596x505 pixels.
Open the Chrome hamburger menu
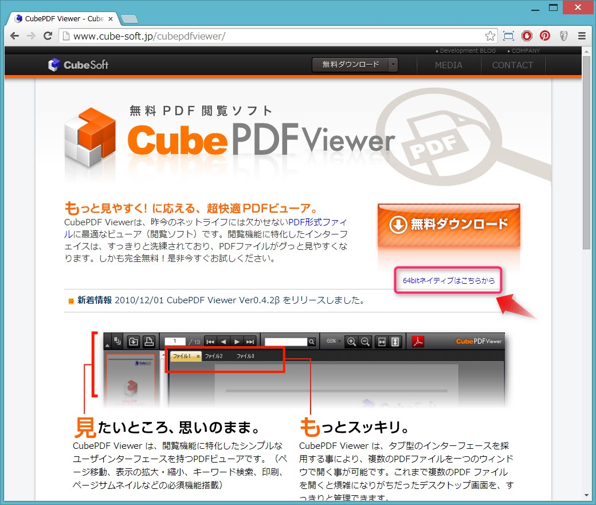pyautogui.click(x=582, y=36)
